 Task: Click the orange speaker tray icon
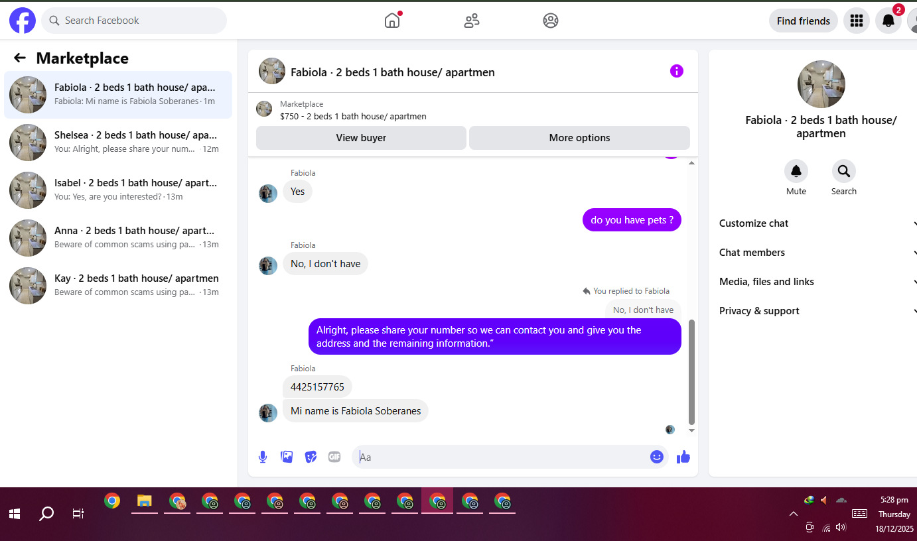825,500
